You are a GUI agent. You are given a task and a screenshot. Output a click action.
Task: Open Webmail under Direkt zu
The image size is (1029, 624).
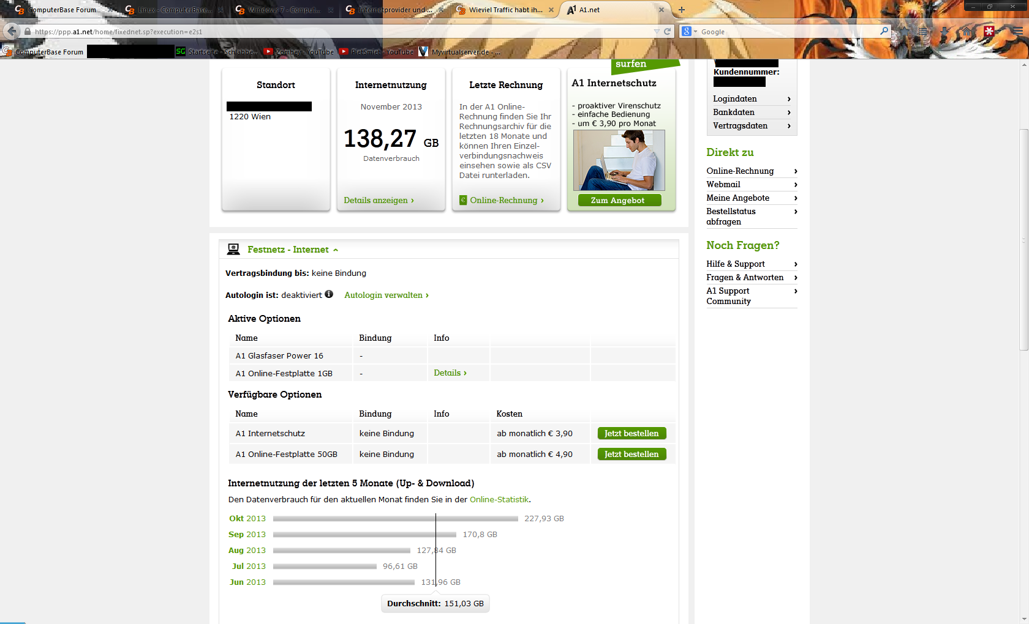click(x=752, y=184)
